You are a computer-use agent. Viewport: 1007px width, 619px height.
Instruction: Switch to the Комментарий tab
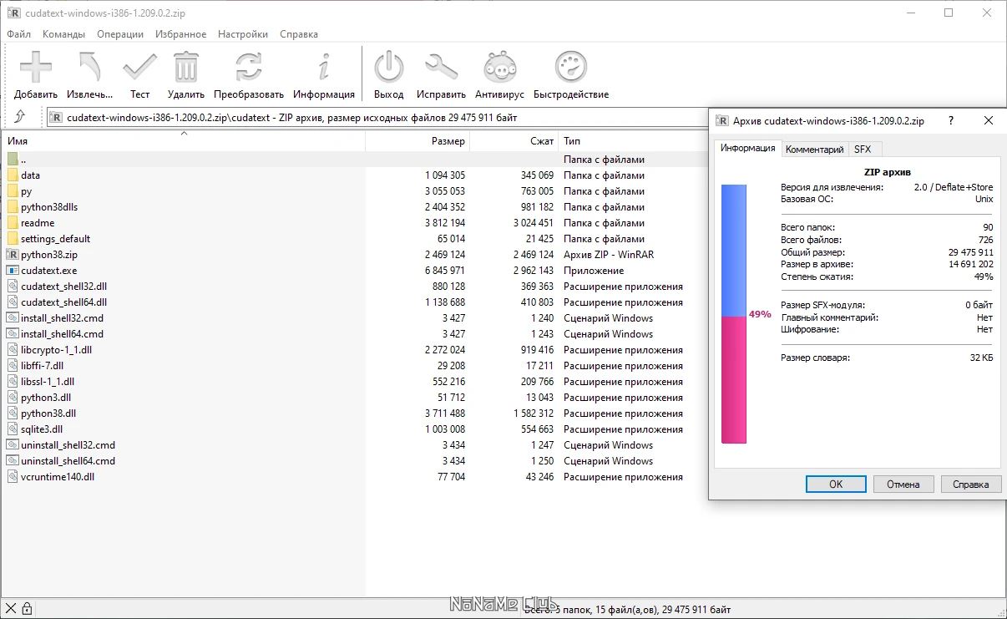tap(815, 150)
